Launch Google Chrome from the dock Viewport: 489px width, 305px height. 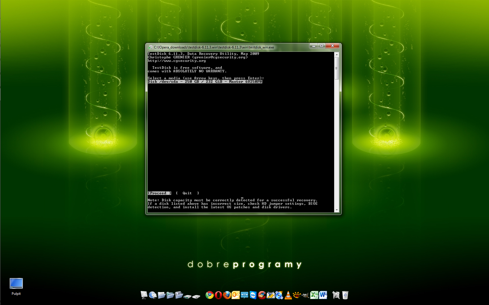pos(210,295)
